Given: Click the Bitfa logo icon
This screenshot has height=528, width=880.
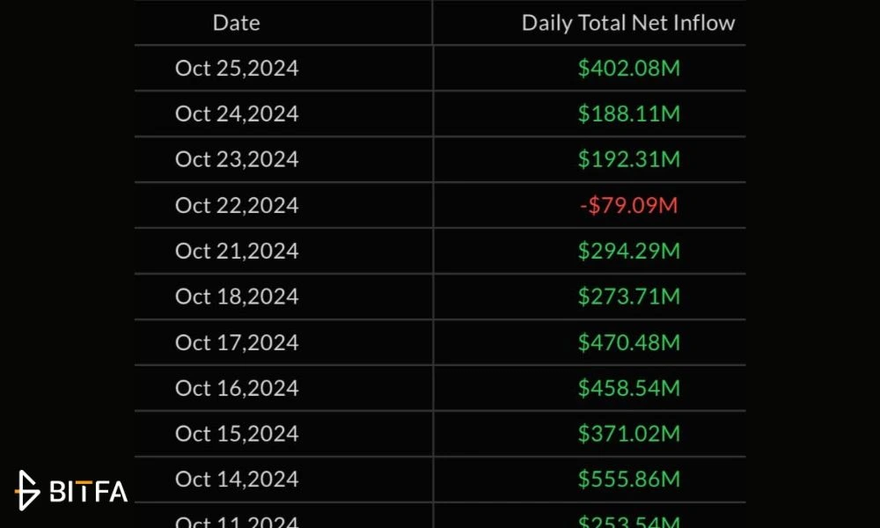Looking at the screenshot, I should coord(27,490).
